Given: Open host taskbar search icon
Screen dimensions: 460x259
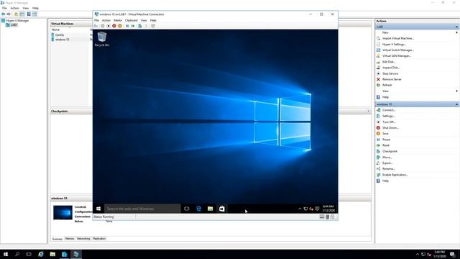Looking at the screenshot, I should click(x=17, y=254).
